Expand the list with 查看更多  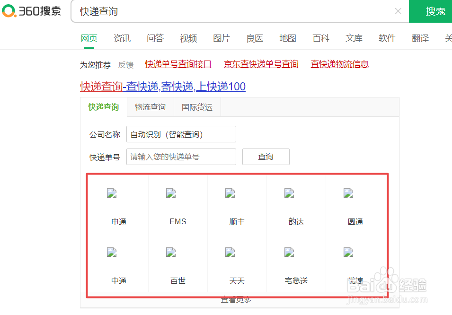pos(236,300)
